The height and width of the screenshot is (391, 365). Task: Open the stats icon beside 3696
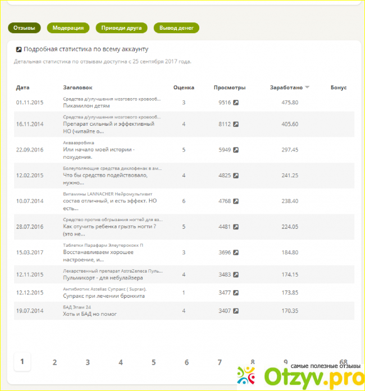(x=236, y=253)
